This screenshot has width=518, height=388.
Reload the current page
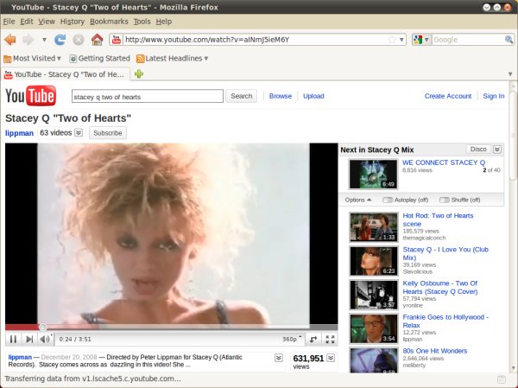(60, 40)
